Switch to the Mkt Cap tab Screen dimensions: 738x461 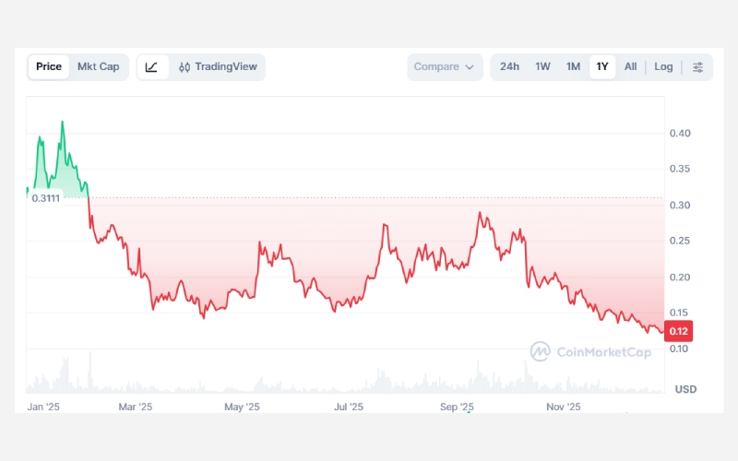[x=98, y=67]
